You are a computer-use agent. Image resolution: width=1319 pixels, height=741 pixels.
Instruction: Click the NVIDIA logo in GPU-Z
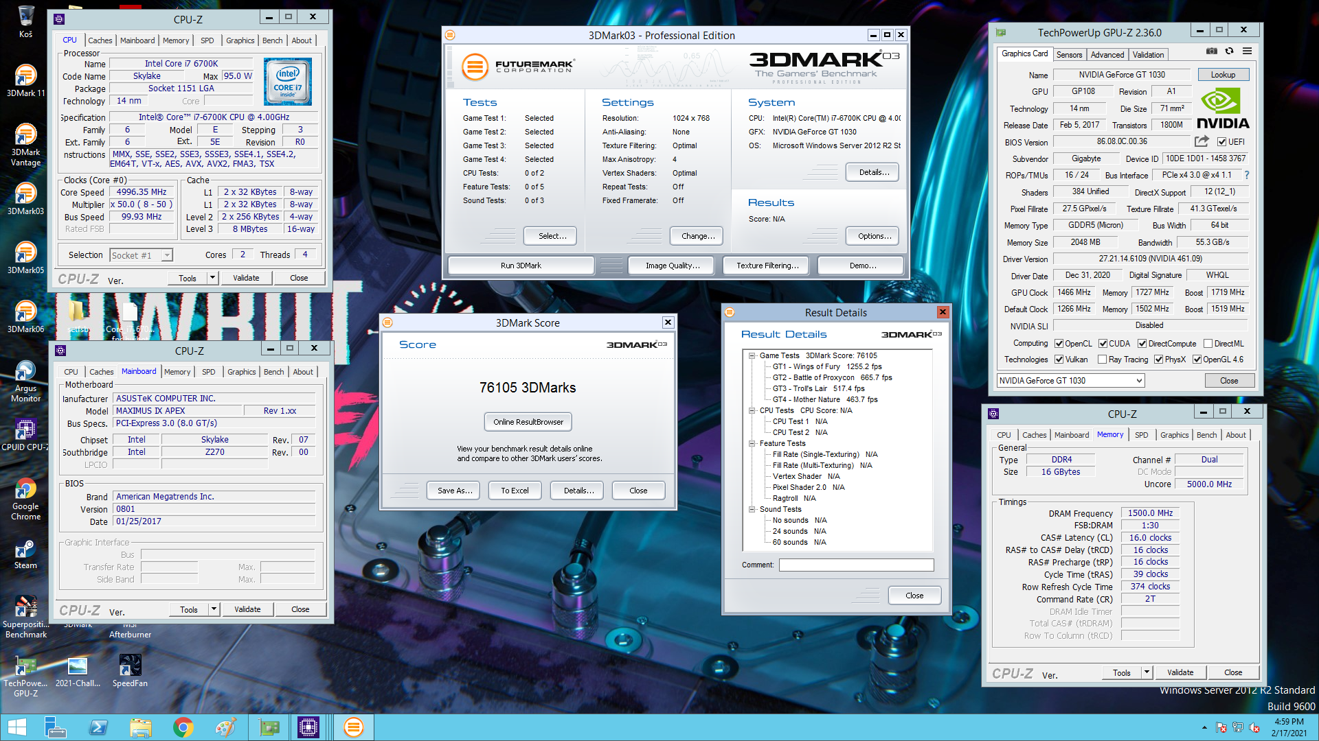[x=1223, y=110]
